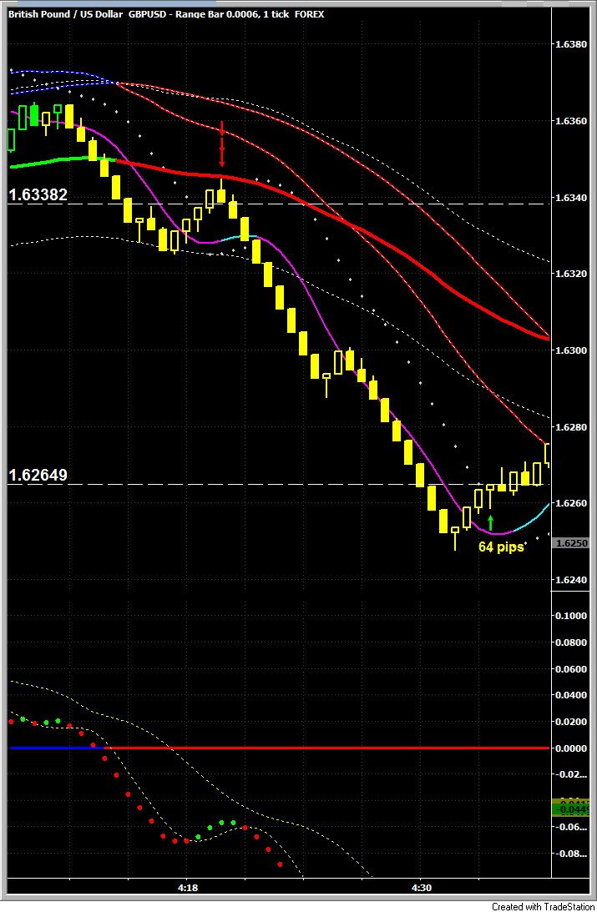Select the 1.6280 price axis label
The width and height of the screenshot is (597, 912).
(571, 427)
